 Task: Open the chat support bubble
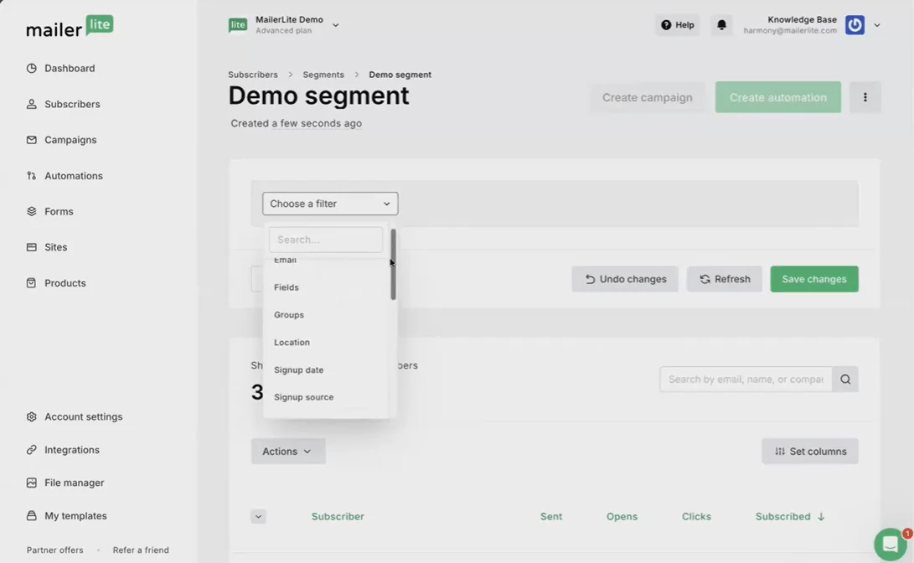coord(890,545)
